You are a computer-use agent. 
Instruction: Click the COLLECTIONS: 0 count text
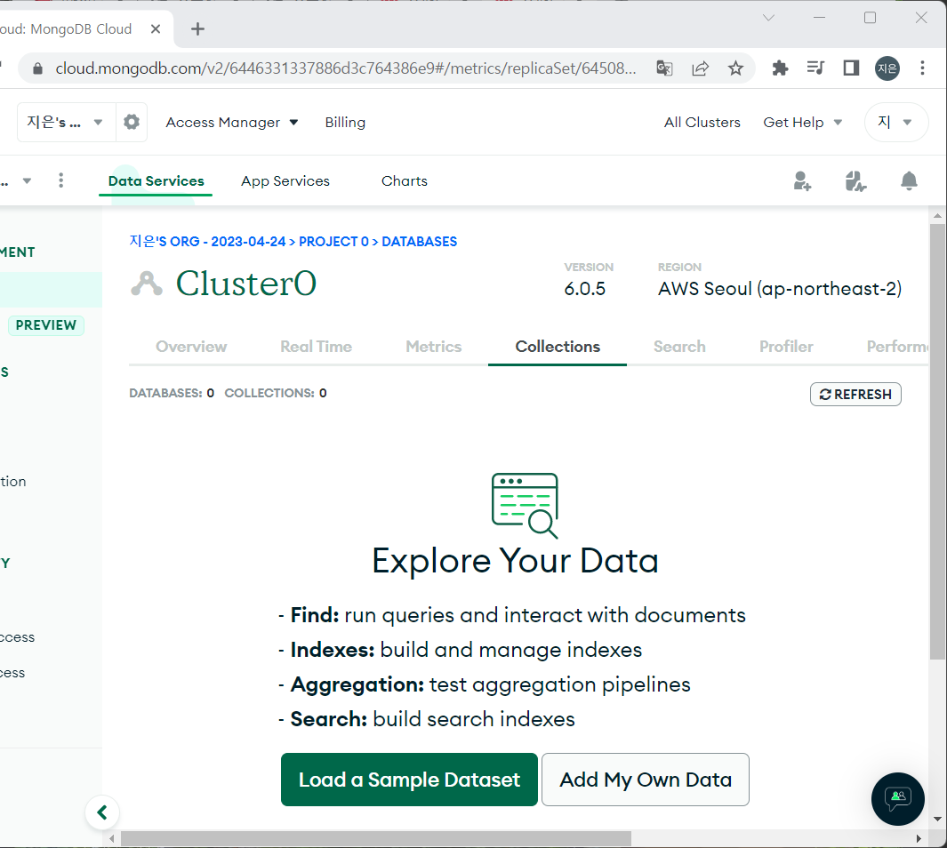click(276, 393)
